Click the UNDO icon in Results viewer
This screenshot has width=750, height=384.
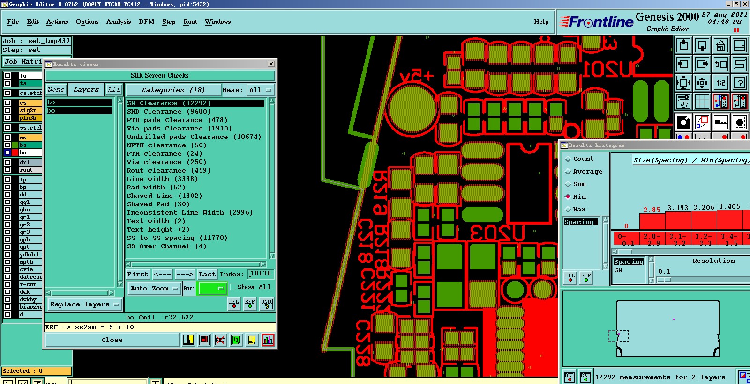[267, 304]
